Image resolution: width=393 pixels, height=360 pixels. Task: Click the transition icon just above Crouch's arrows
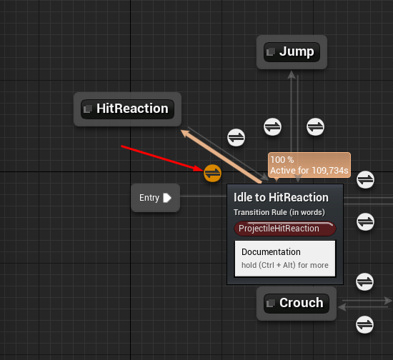pyautogui.click(x=364, y=282)
